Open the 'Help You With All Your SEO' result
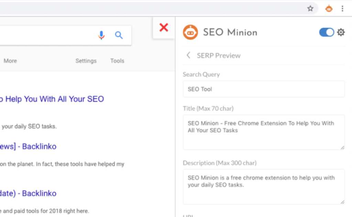This screenshot has width=352, height=217. (x=52, y=99)
